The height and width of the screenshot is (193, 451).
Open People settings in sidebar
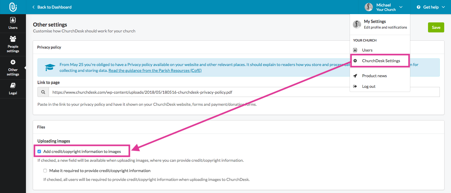pos(13,39)
